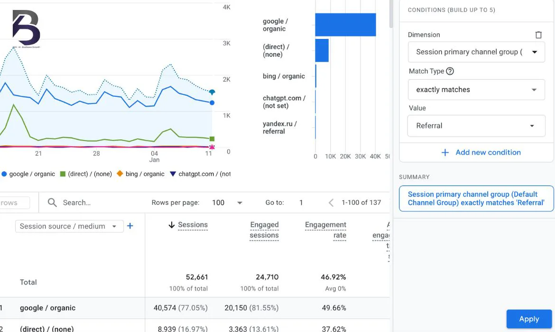The height and width of the screenshot is (332, 555).
Task: Click the search magnifier icon
Action: [52, 203]
